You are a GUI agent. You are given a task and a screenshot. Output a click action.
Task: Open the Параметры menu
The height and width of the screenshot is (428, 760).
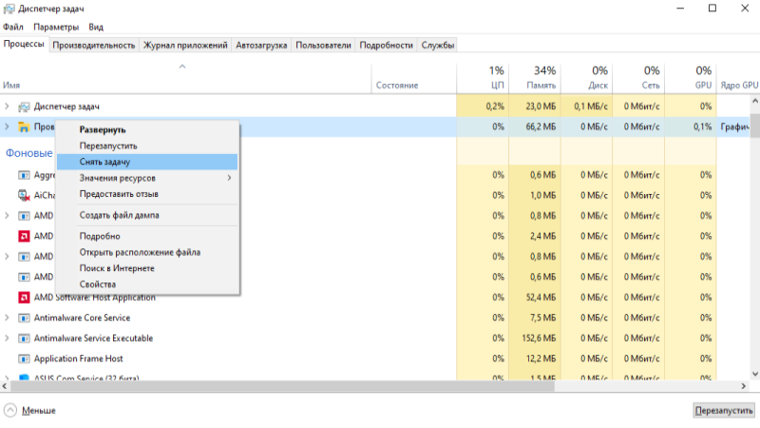click(x=56, y=28)
